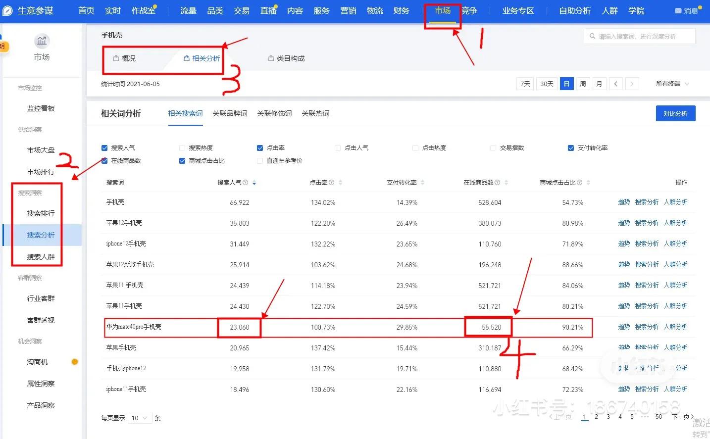Select the 市场 icon in the left sidebar
The width and height of the screenshot is (710, 439).
click(x=42, y=42)
